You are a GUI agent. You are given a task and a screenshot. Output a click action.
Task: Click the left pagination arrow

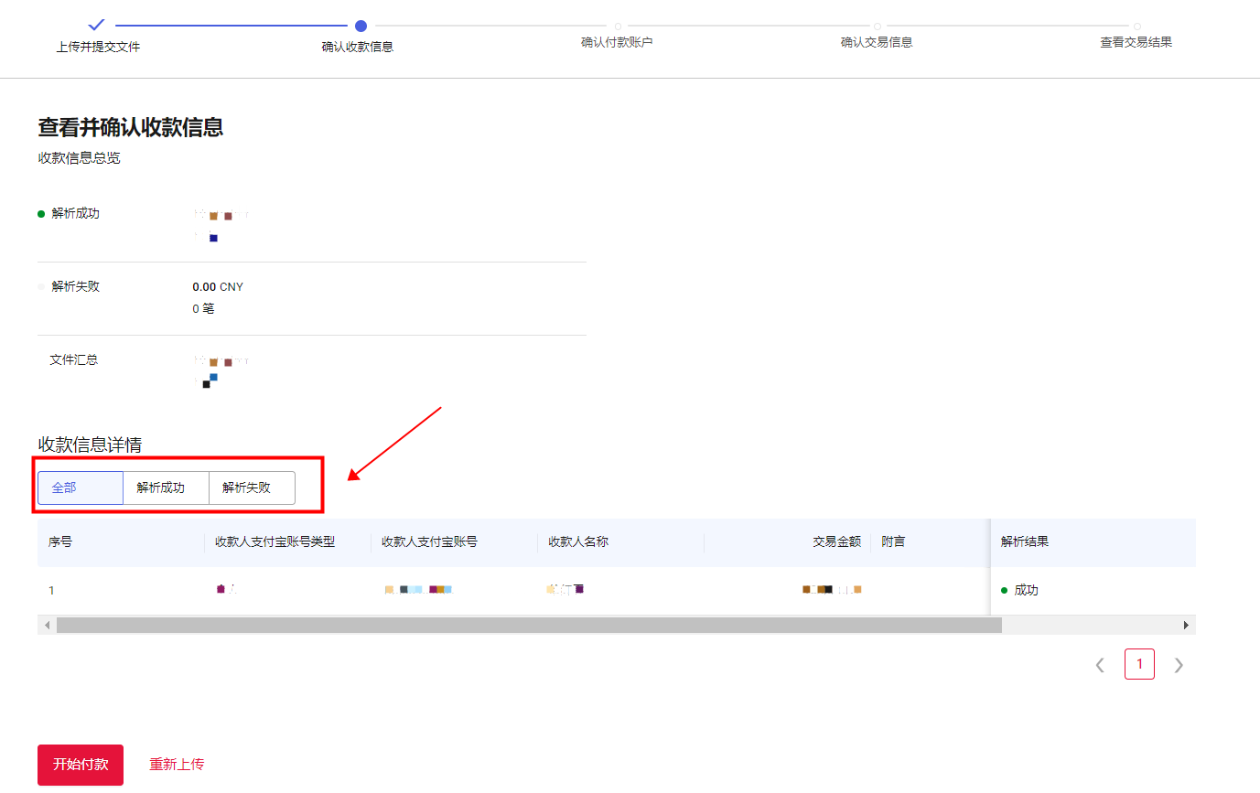tap(1100, 664)
